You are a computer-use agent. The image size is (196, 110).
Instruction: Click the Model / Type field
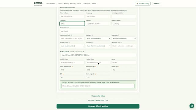(72, 62)
